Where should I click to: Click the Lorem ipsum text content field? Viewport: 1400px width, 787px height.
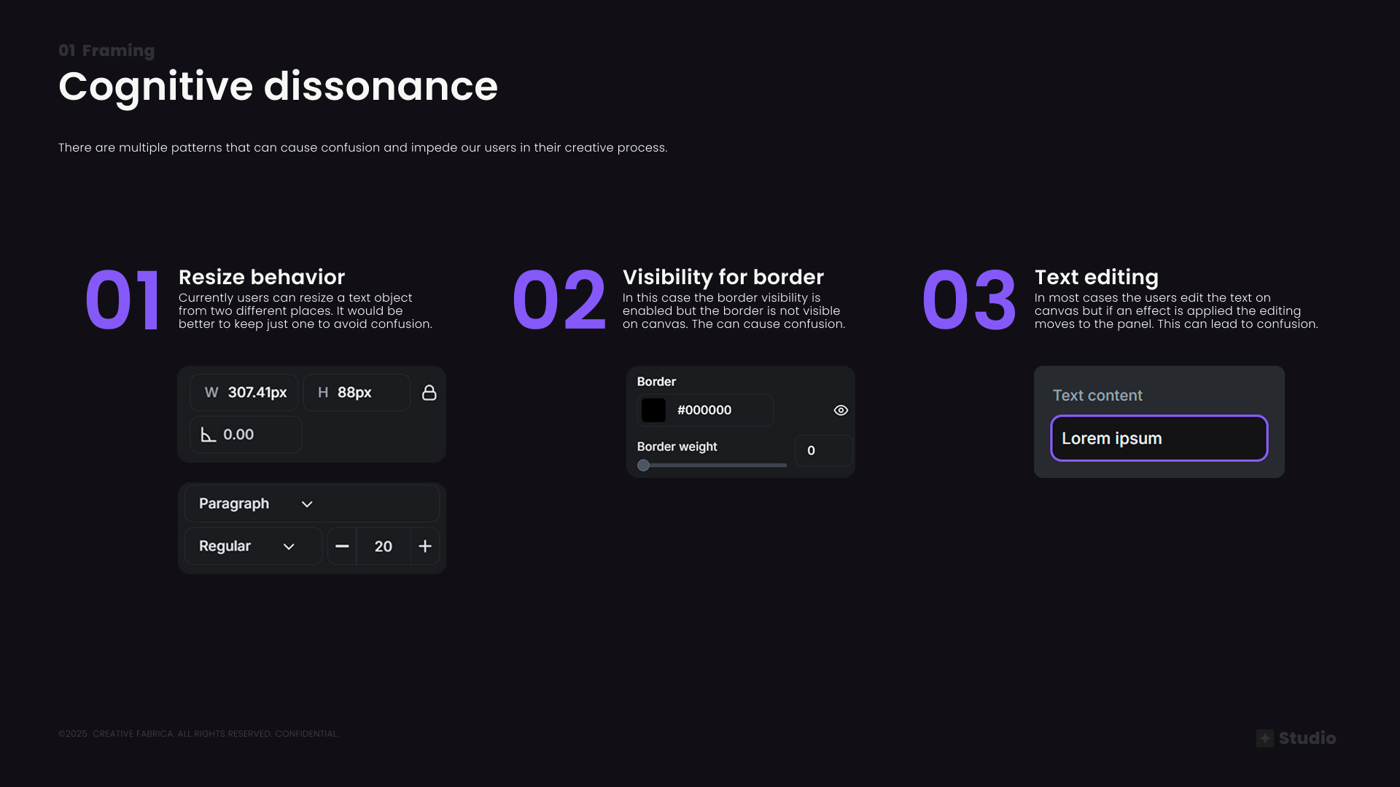point(1159,439)
